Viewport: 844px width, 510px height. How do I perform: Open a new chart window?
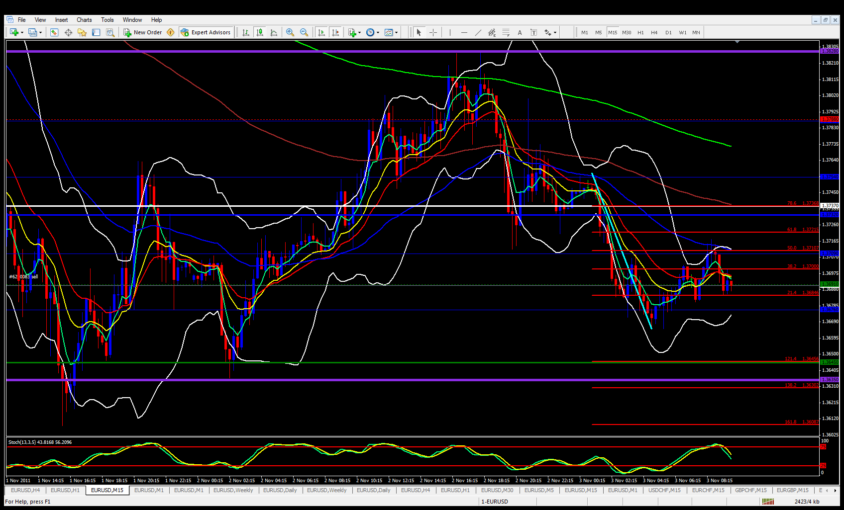pyautogui.click(x=14, y=32)
